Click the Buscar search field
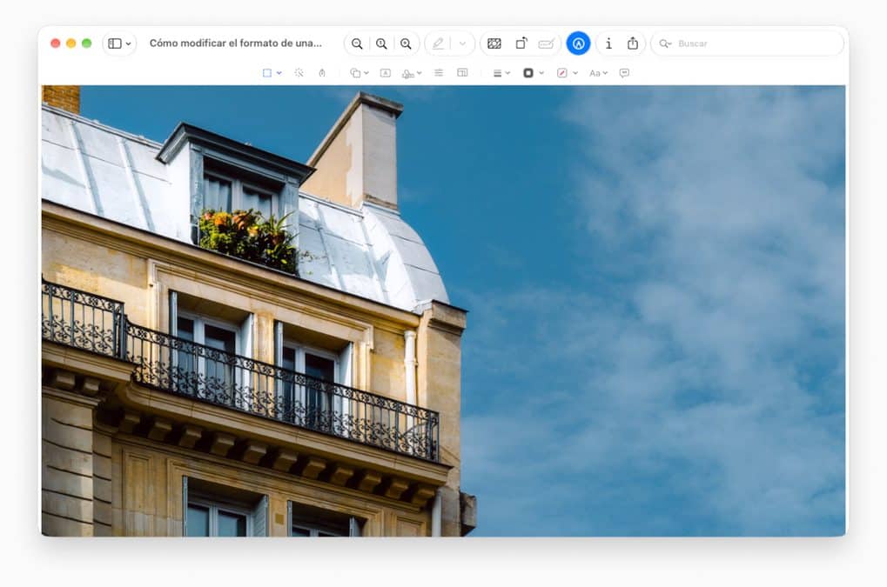This screenshot has height=587, width=887. [x=747, y=43]
